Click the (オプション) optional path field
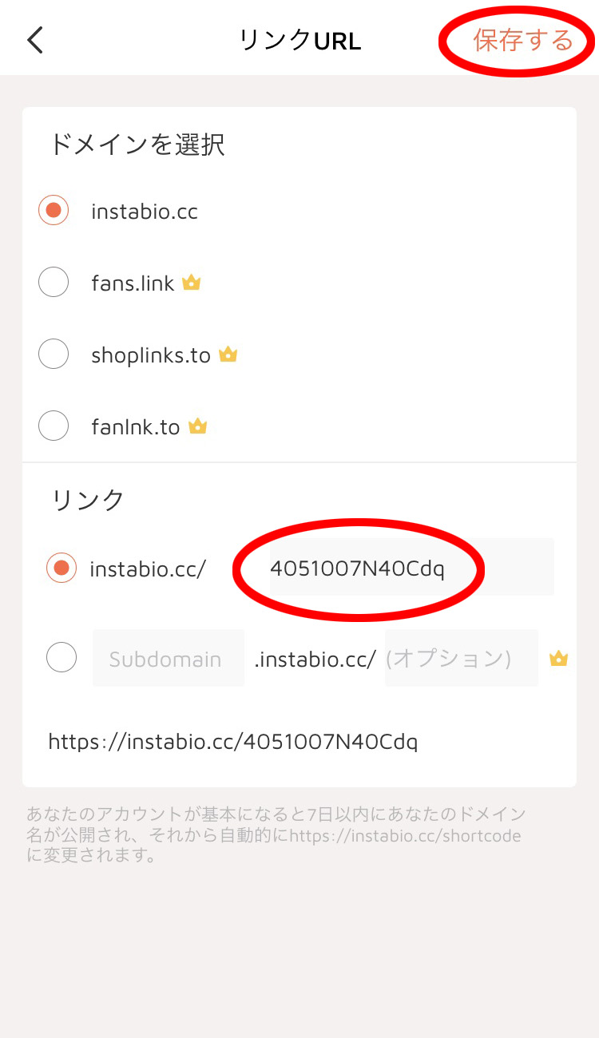This screenshot has width=599, height=1038. pos(461,659)
